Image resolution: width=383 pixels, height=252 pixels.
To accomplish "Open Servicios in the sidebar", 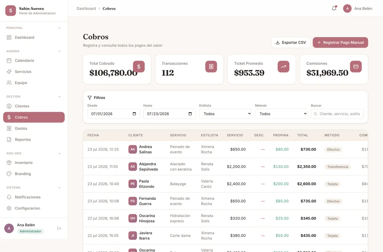I will point(34,72).
